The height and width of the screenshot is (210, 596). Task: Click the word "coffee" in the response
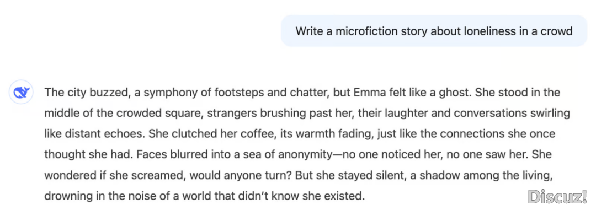coord(240,134)
